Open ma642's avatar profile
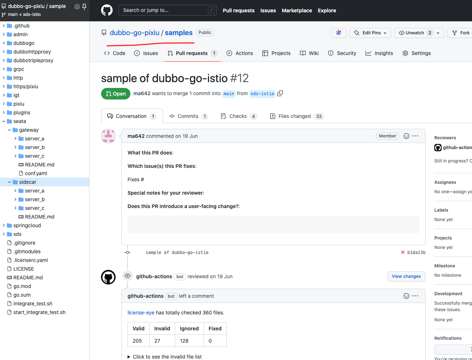The height and width of the screenshot is (360, 472). click(x=108, y=136)
